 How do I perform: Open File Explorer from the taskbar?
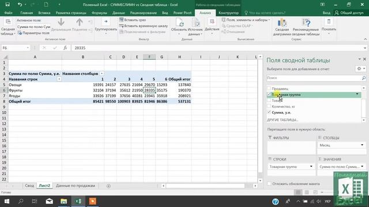[63, 201]
